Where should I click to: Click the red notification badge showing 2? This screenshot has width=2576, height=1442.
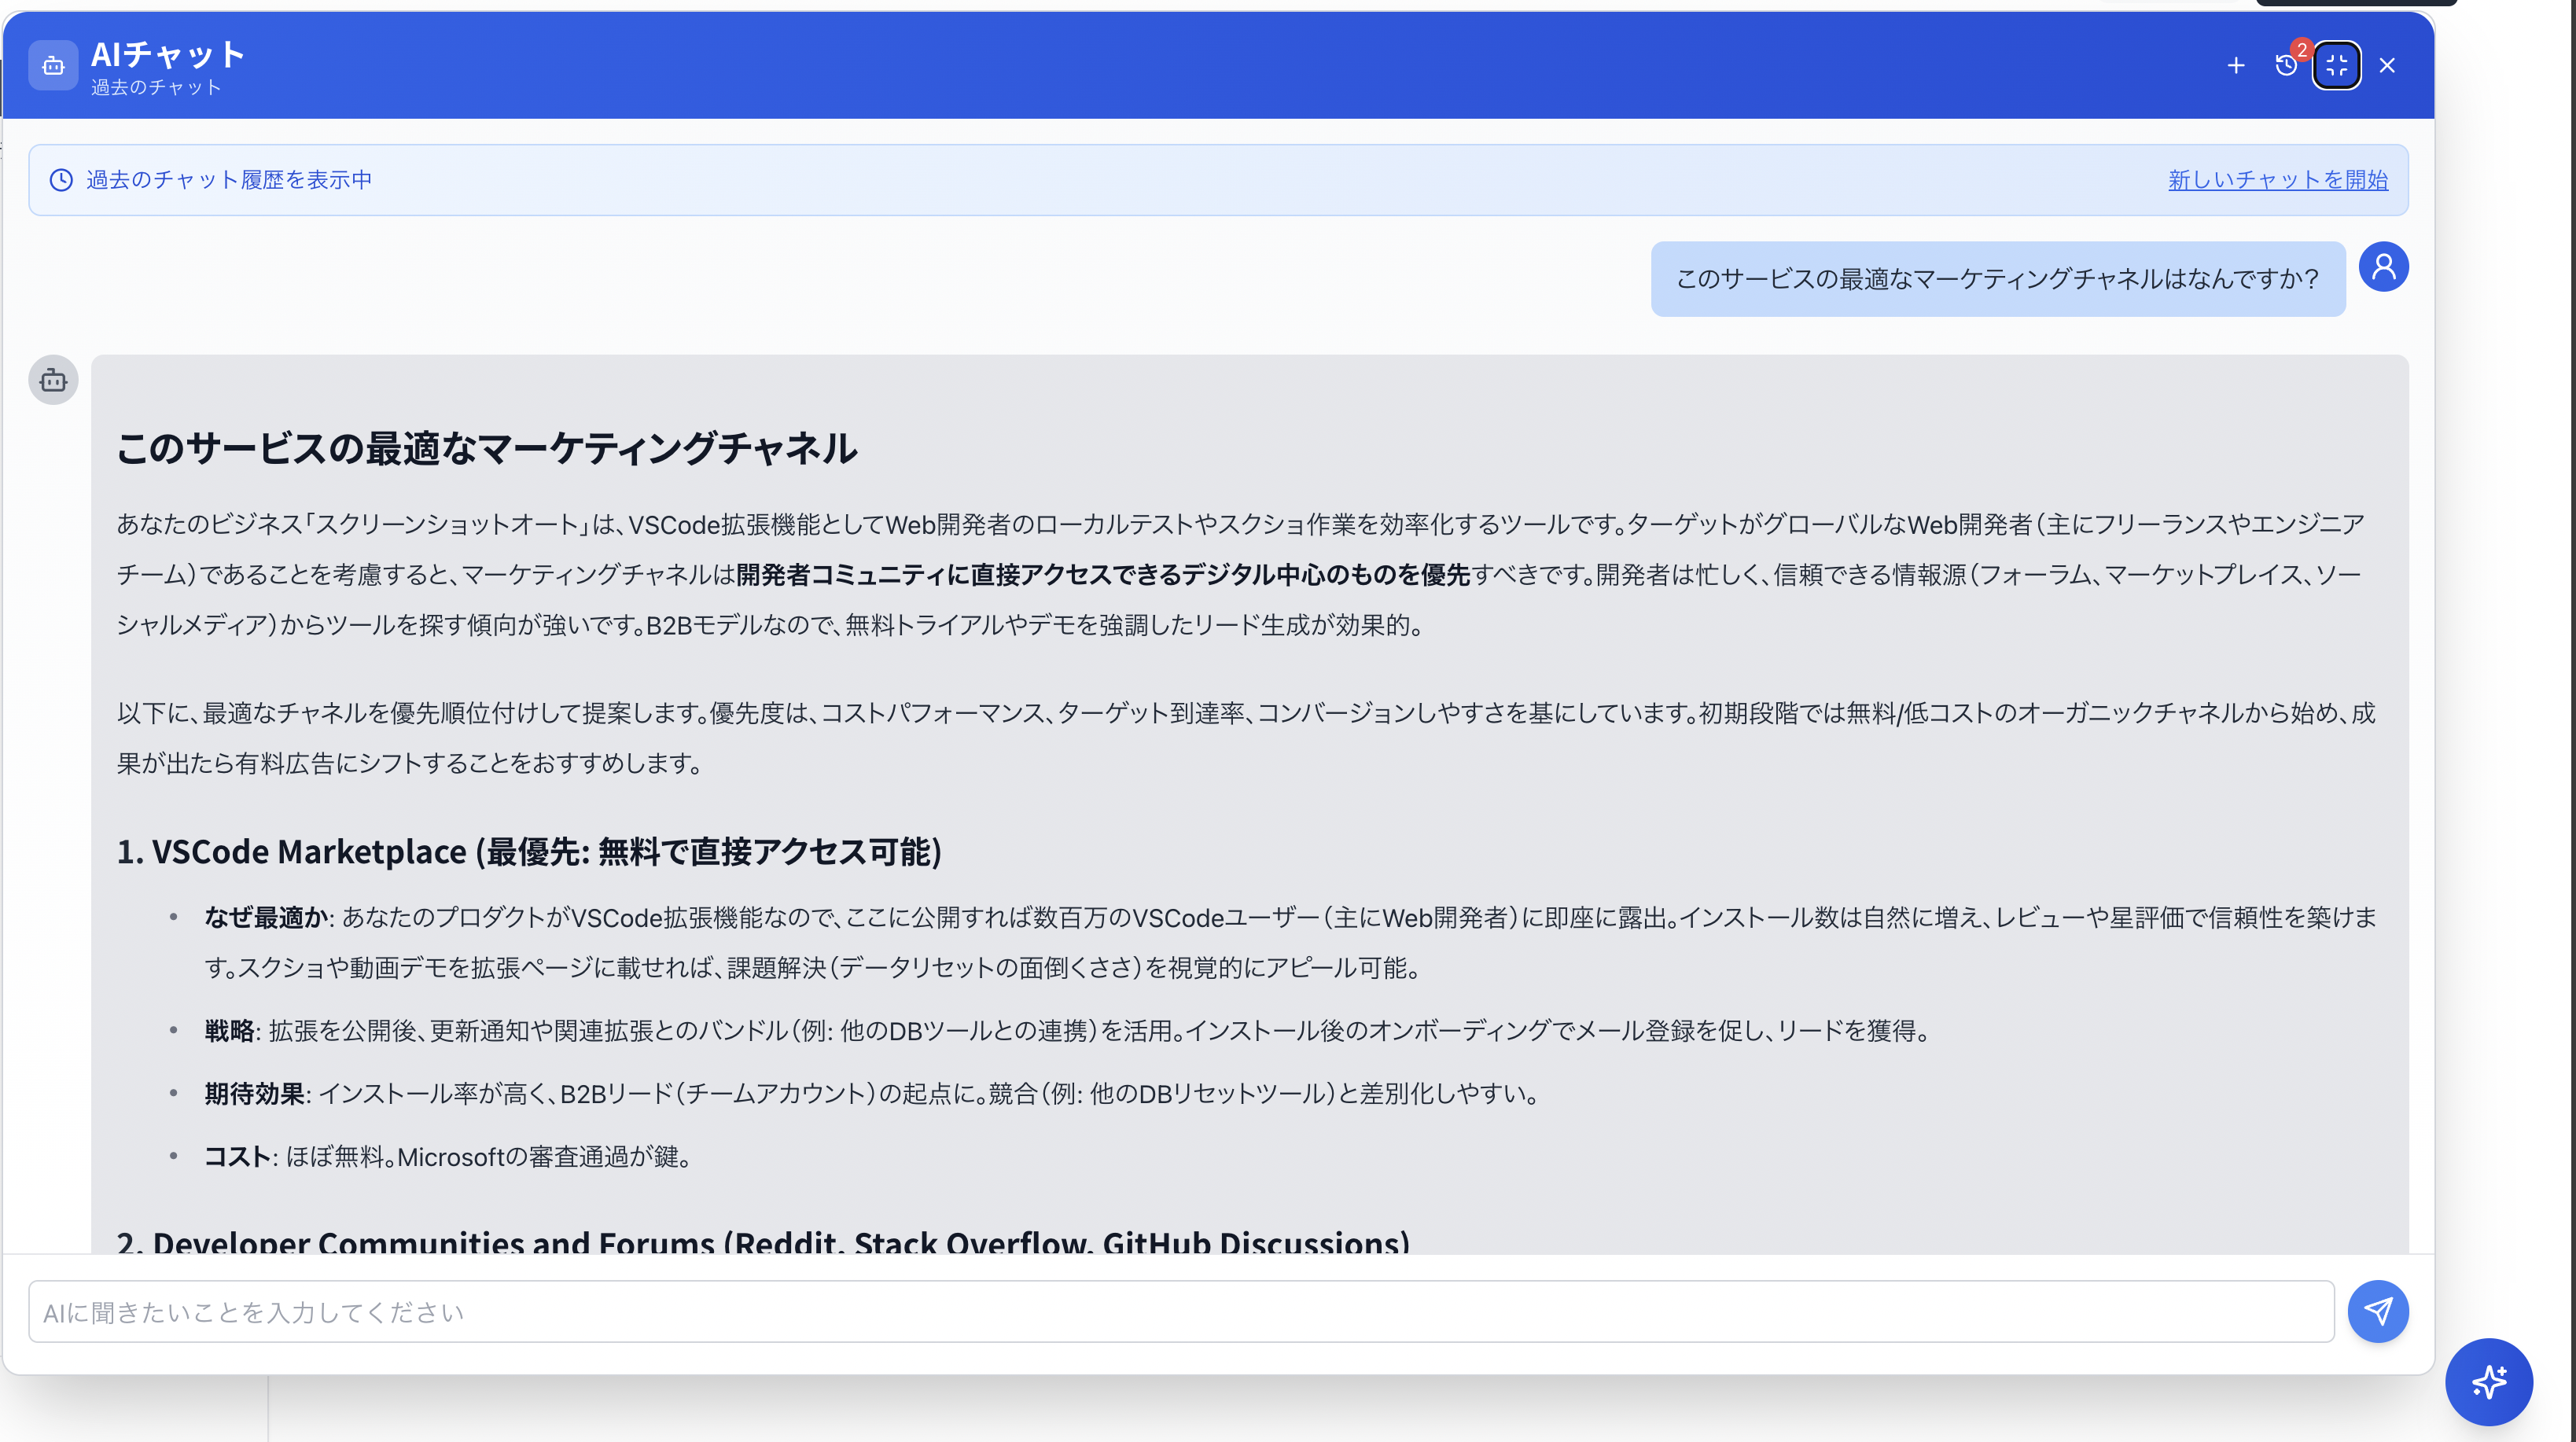coord(2302,49)
